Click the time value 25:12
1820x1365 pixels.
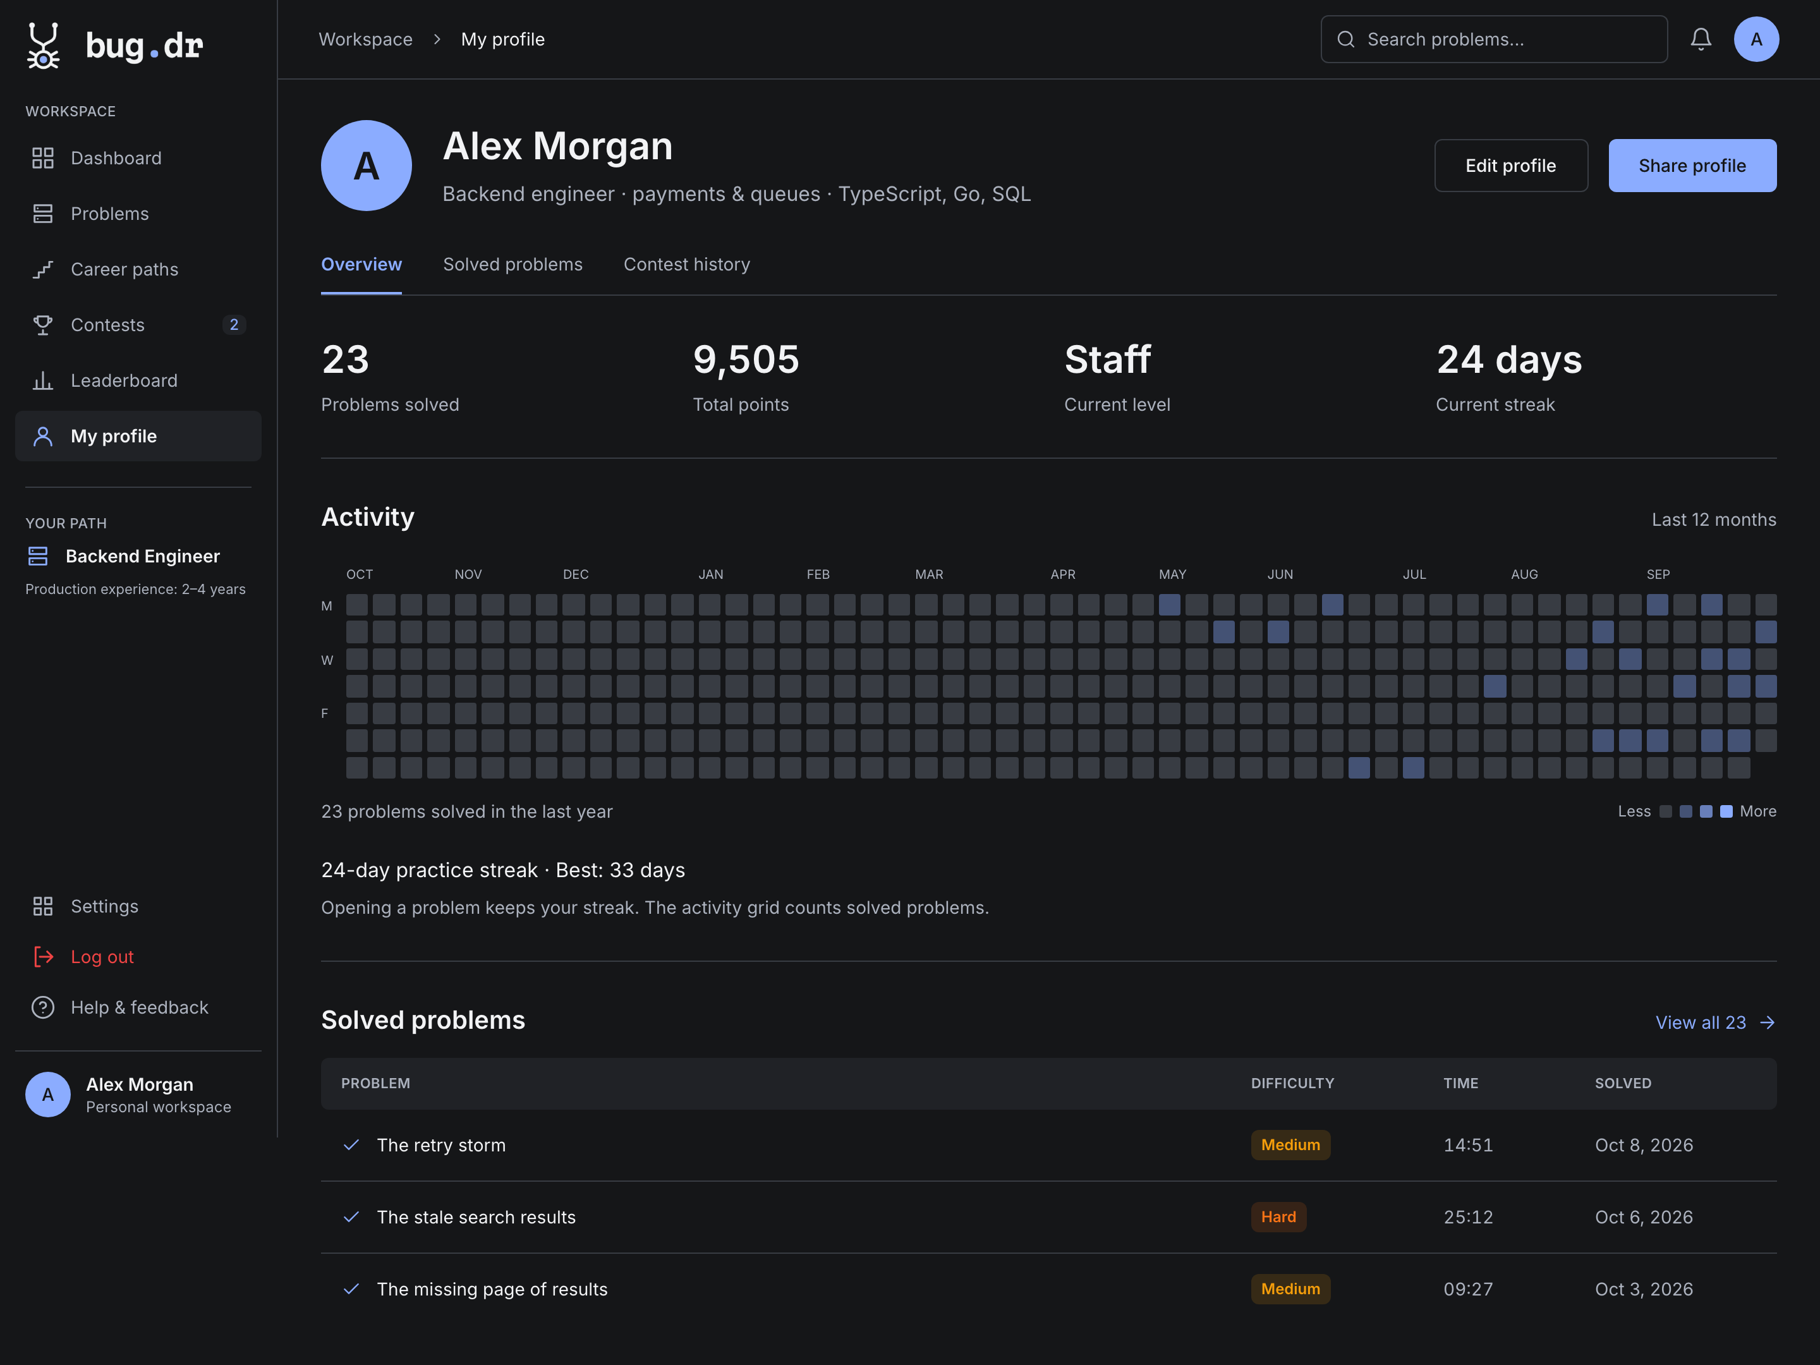(x=1468, y=1217)
